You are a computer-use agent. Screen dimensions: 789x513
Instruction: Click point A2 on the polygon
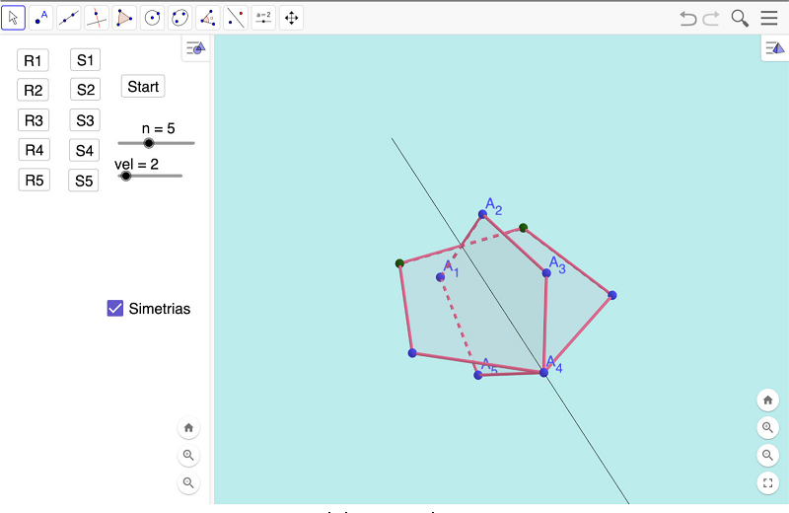coord(482,214)
